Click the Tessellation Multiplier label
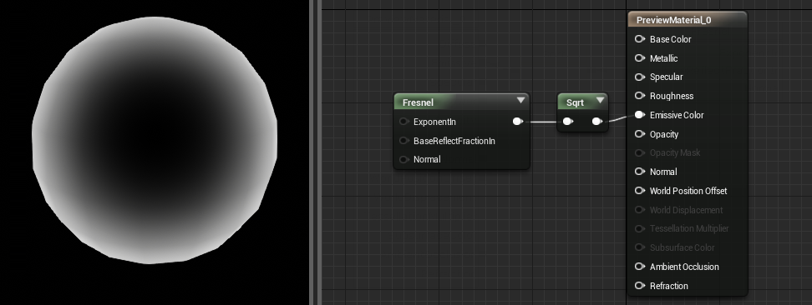 pyautogui.click(x=688, y=228)
